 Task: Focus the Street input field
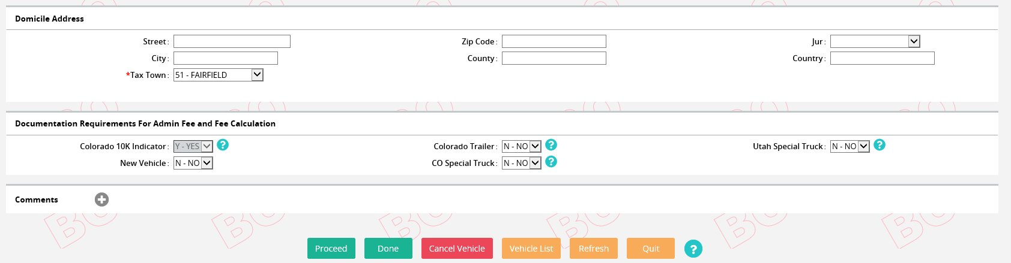[x=232, y=41]
